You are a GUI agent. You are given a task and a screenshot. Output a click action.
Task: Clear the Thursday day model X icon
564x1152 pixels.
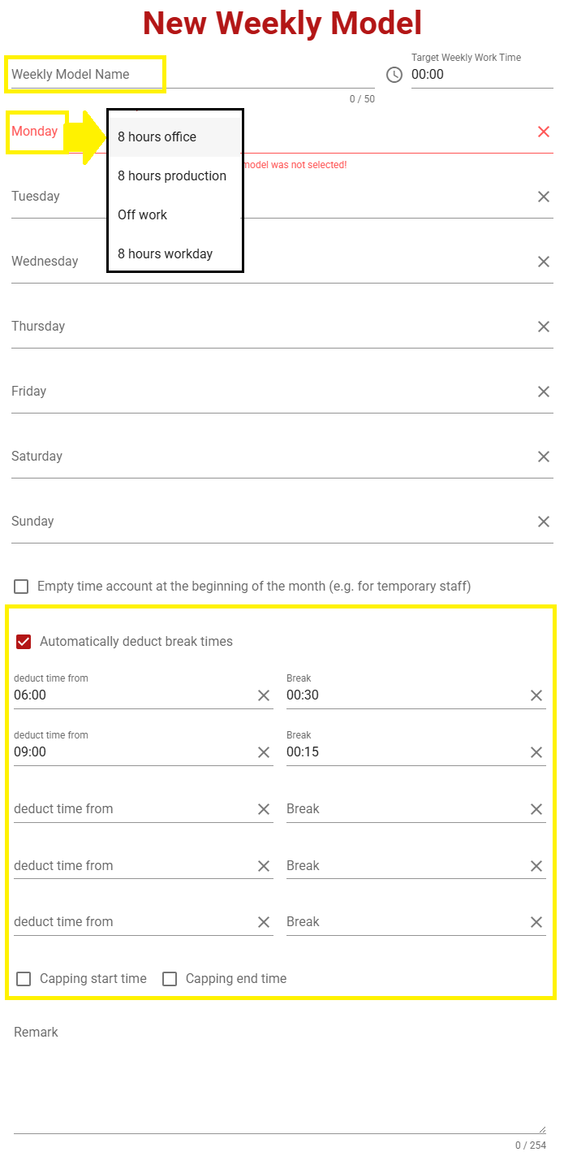544,327
